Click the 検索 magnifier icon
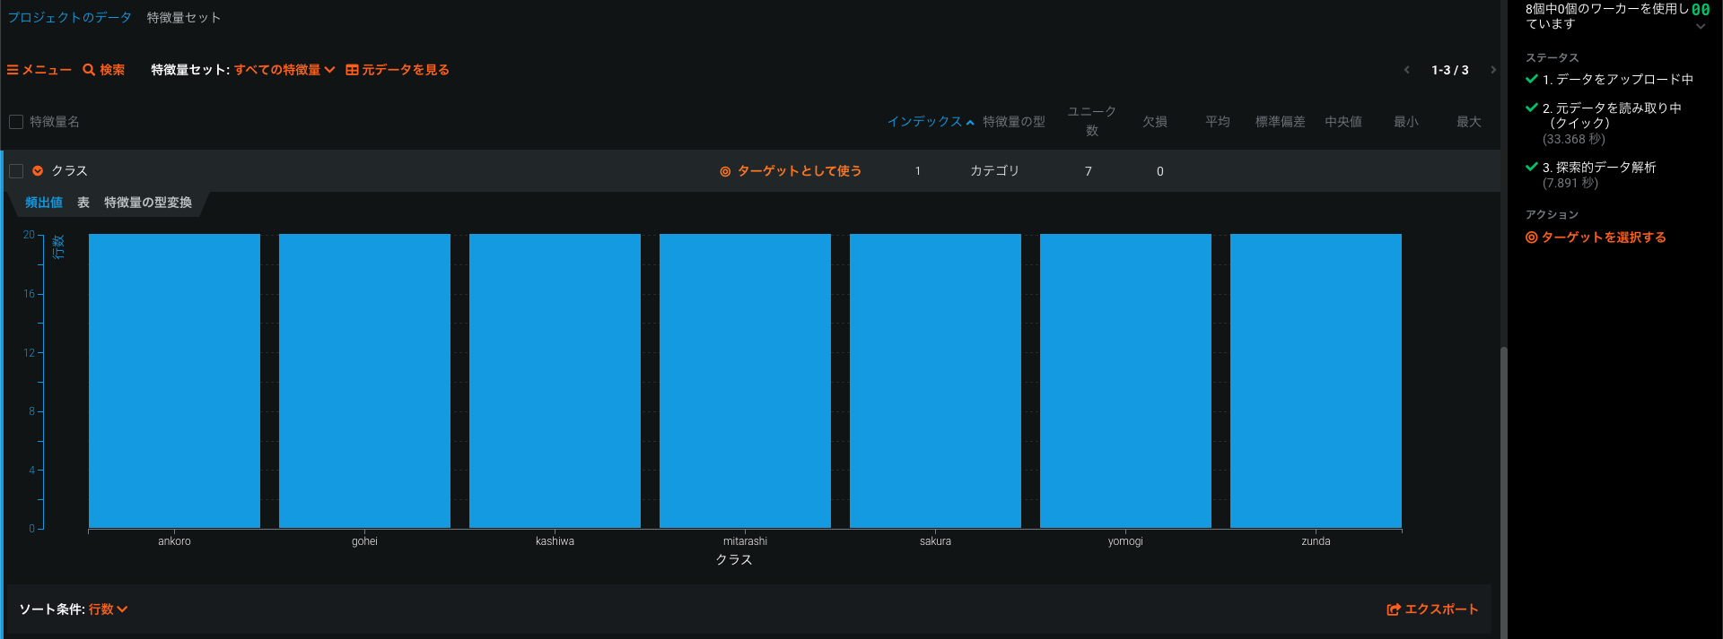Screen dimensions: 1723x639 click(89, 70)
